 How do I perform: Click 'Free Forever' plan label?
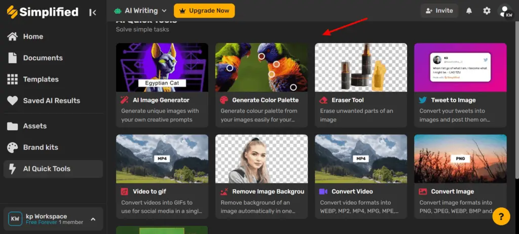(42, 222)
